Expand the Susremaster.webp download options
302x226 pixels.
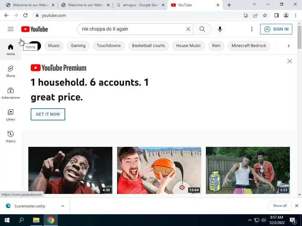[63, 206]
